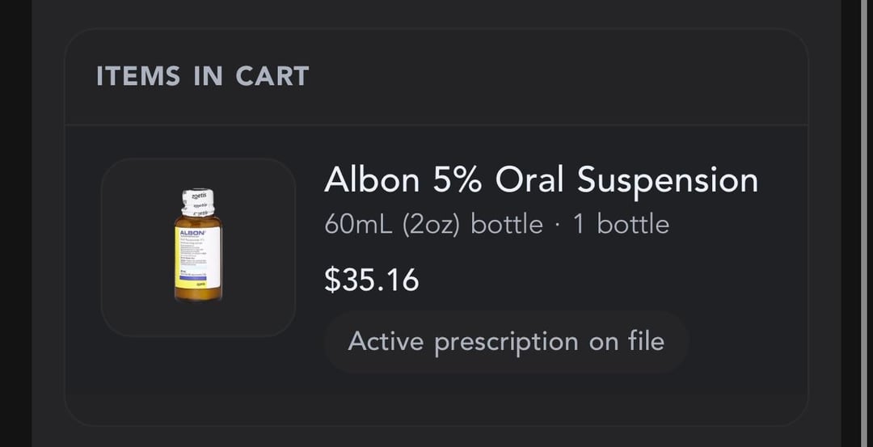This screenshot has width=873, height=447.
Task: Click the word file in prescription badge
Action: click(646, 341)
